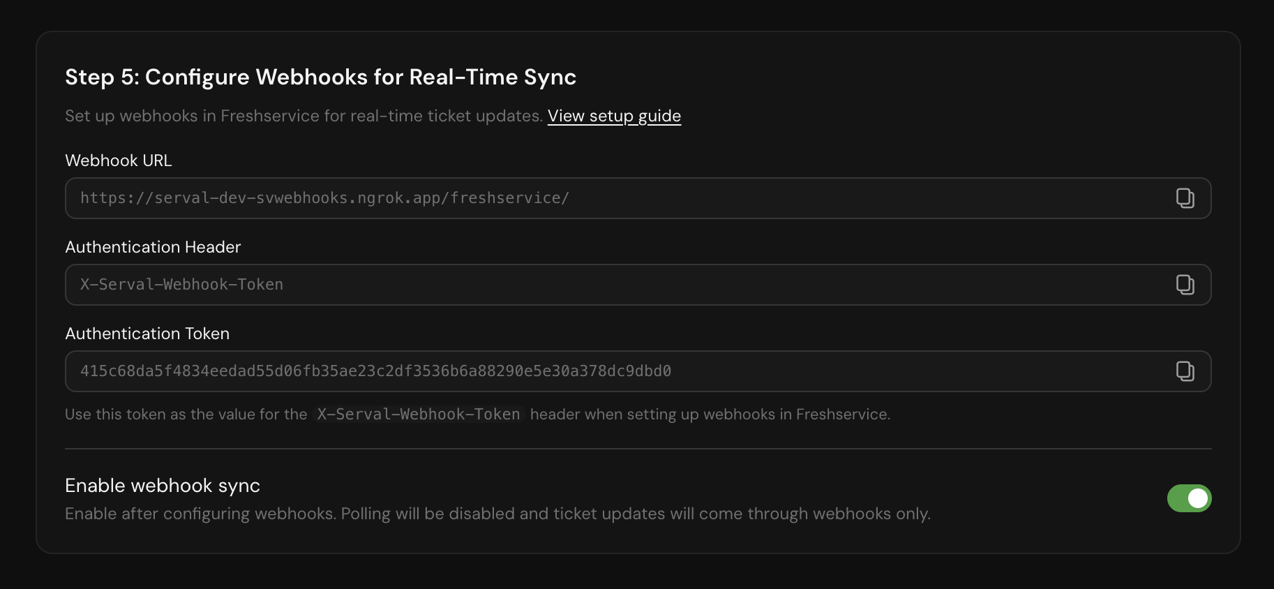Click the 'Set up webhooks in Freshservice' subtitle
This screenshot has height=589, width=1274.
[x=303, y=116]
